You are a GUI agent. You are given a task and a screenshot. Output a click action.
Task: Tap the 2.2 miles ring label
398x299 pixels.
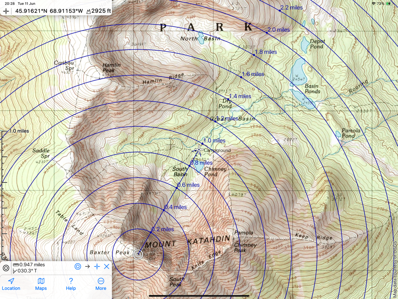point(292,8)
